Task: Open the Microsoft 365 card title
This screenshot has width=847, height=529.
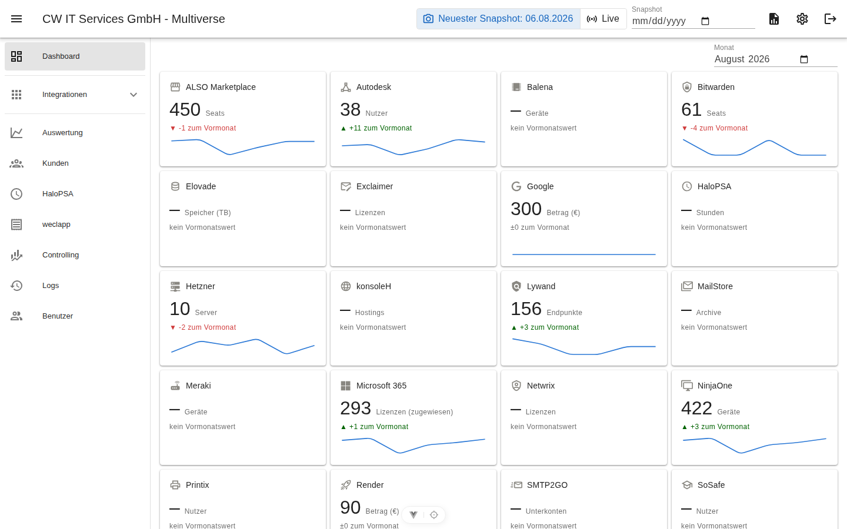Action: click(381, 386)
